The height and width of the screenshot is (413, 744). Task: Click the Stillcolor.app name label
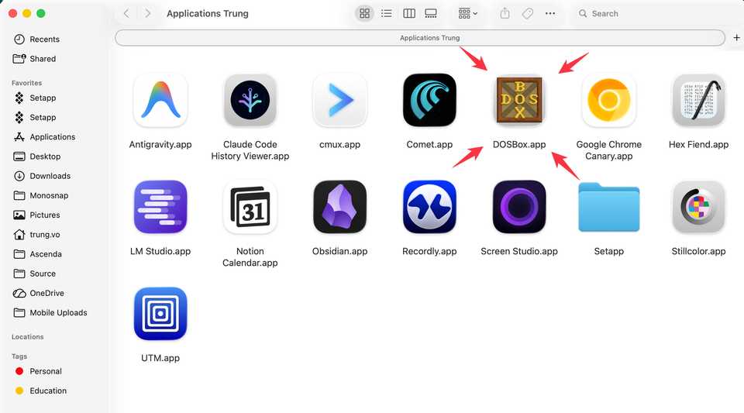698,251
